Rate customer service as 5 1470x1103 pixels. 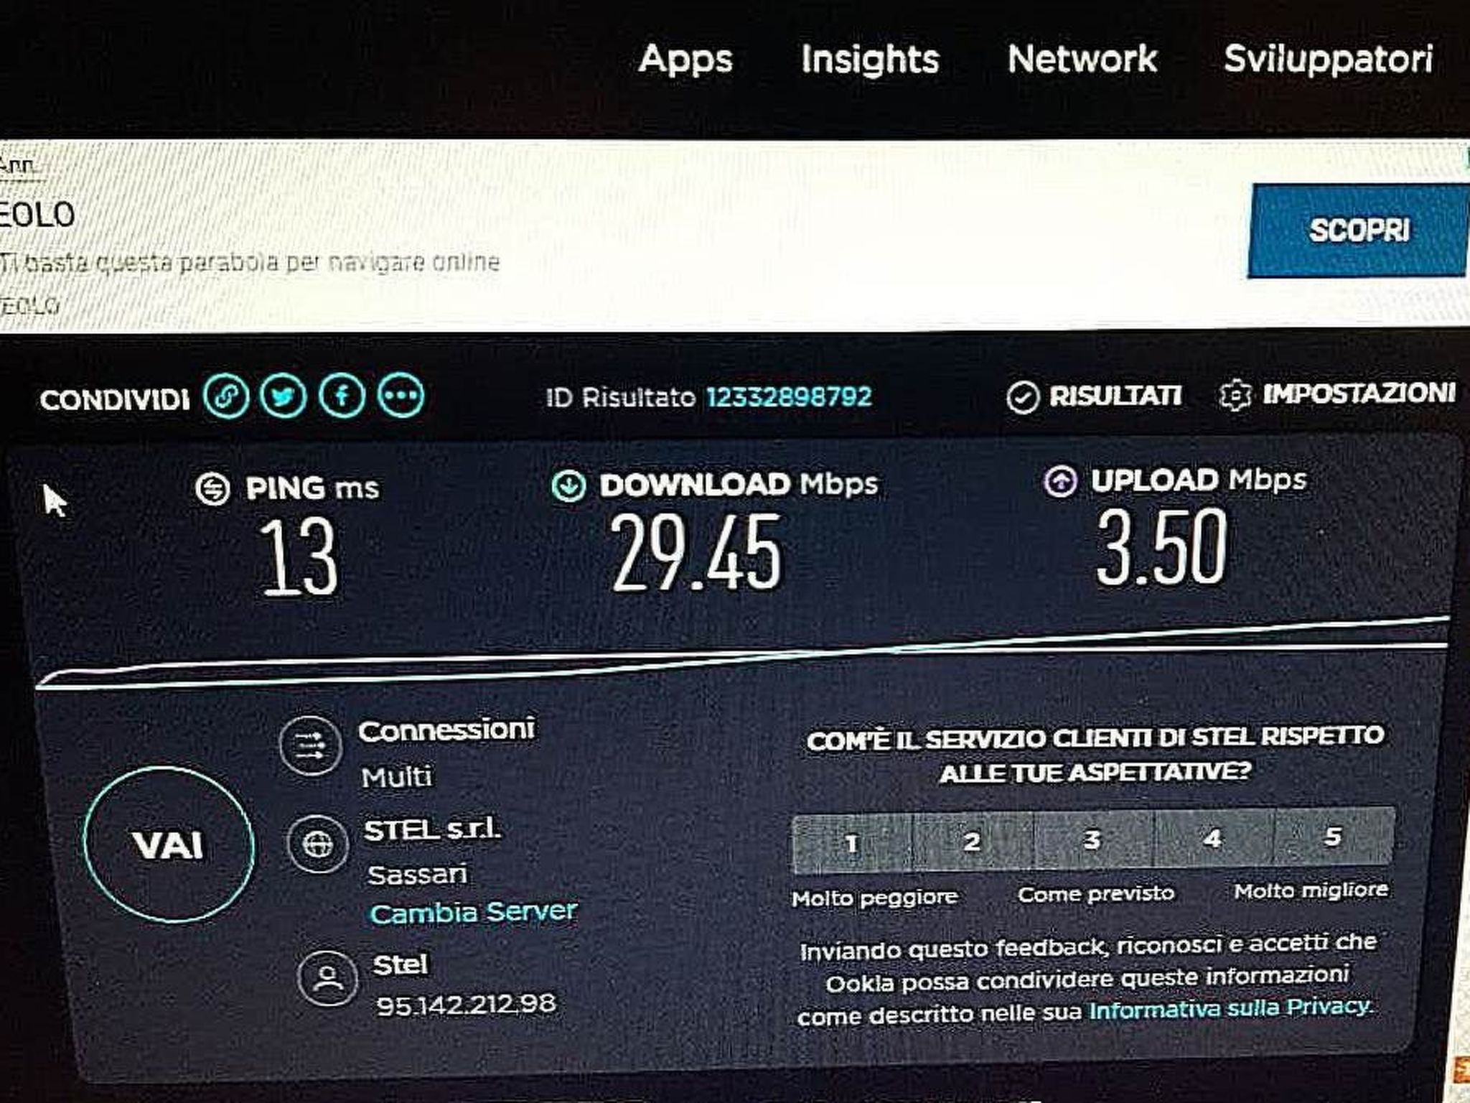[1334, 836]
